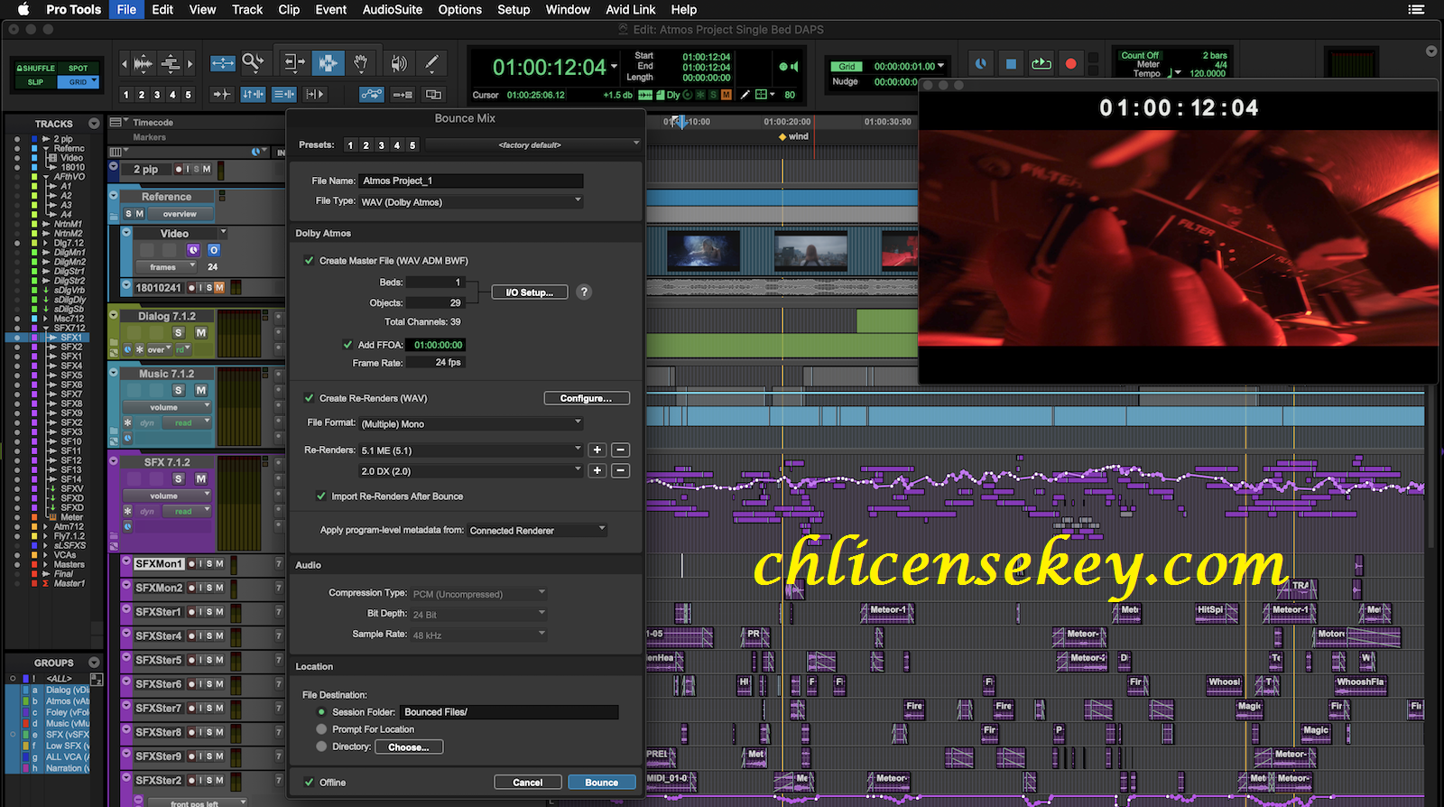The width and height of the screenshot is (1444, 807).
Task: Click plus button beside 5.1 ME re-render
Action: [597, 450]
